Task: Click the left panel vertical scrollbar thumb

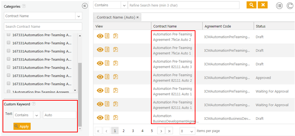Action: point(80,95)
